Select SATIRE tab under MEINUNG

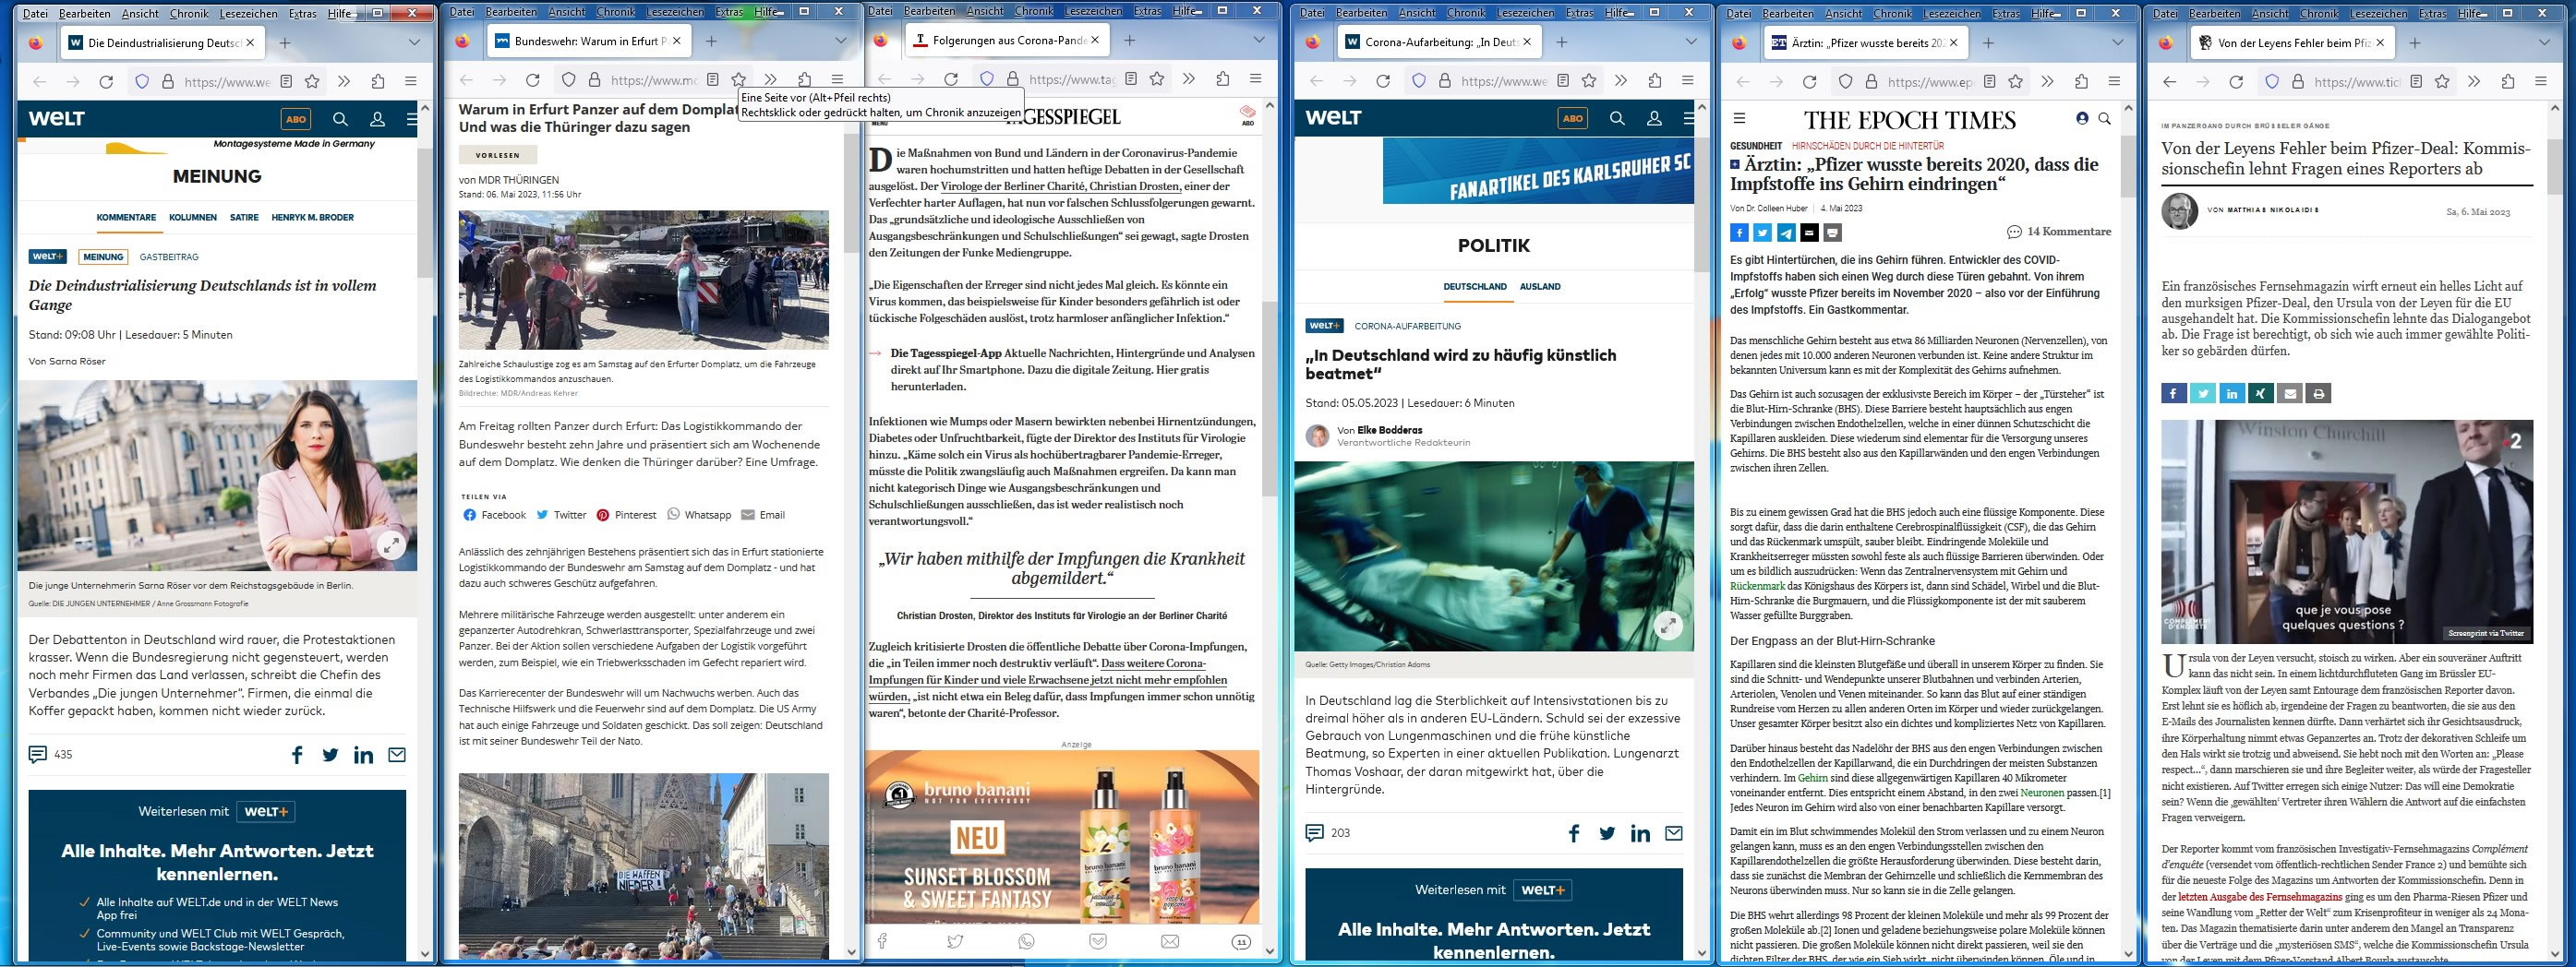point(244,218)
